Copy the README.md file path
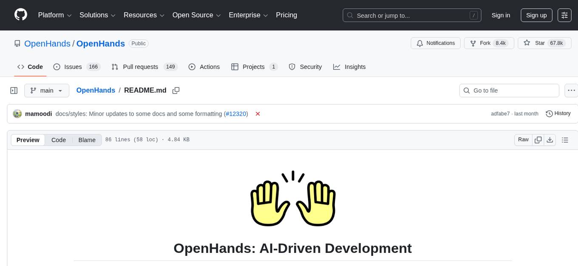This screenshot has width=578, height=266. 176,90
